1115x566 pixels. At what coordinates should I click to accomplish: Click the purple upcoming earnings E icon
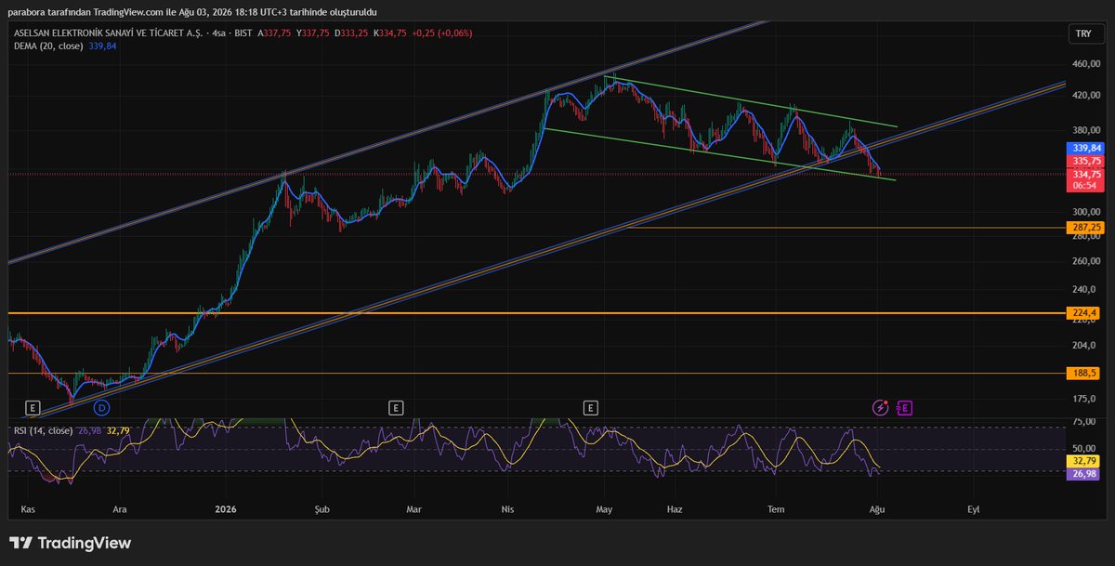point(905,407)
